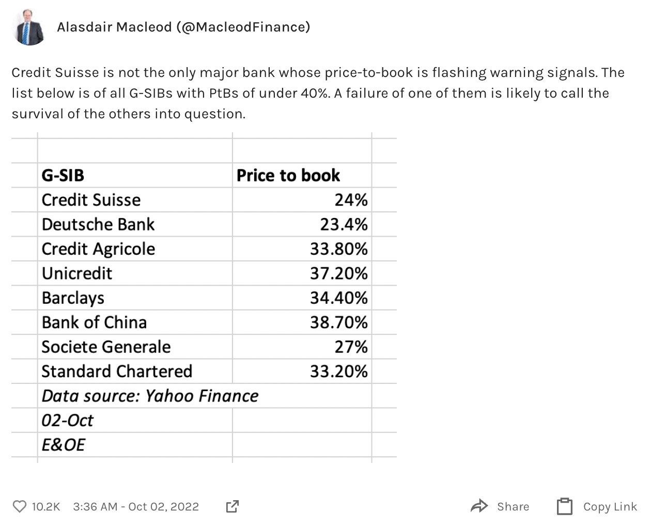Click the 10.2K likes count
This screenshot has width=651, height=526.
point(45,506)
